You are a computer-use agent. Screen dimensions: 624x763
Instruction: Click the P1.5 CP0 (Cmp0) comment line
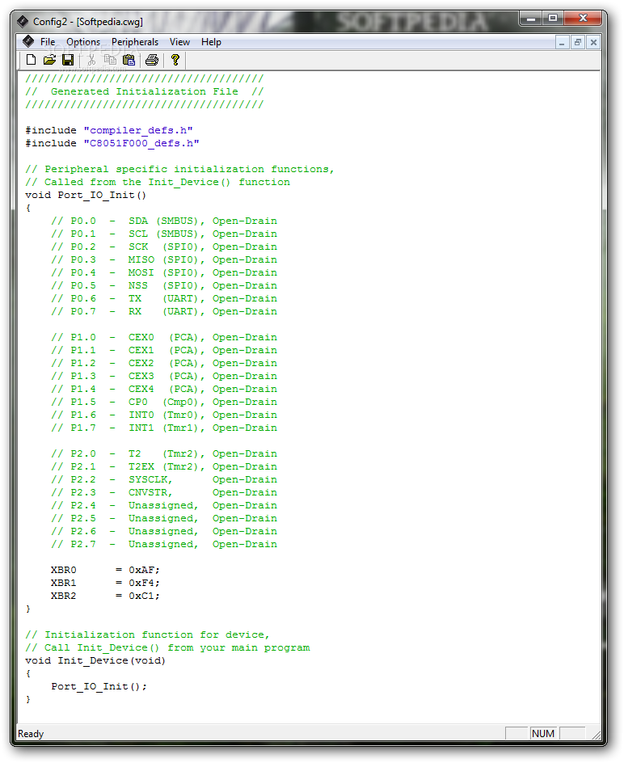(164, 402)
